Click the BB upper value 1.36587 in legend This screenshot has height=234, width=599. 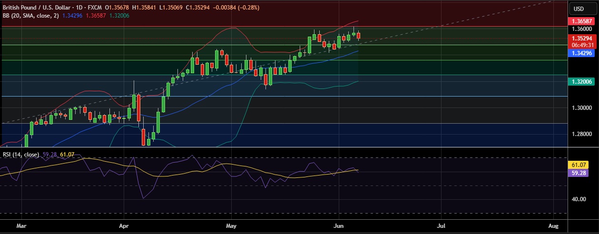[x=96, y=16]
